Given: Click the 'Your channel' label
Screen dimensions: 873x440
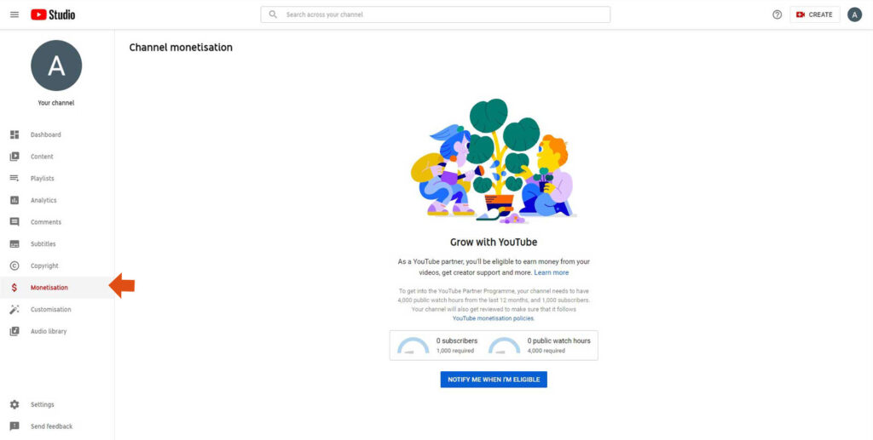Looking at the screenshot, I should pyautogui.click(x=56, y=103).
